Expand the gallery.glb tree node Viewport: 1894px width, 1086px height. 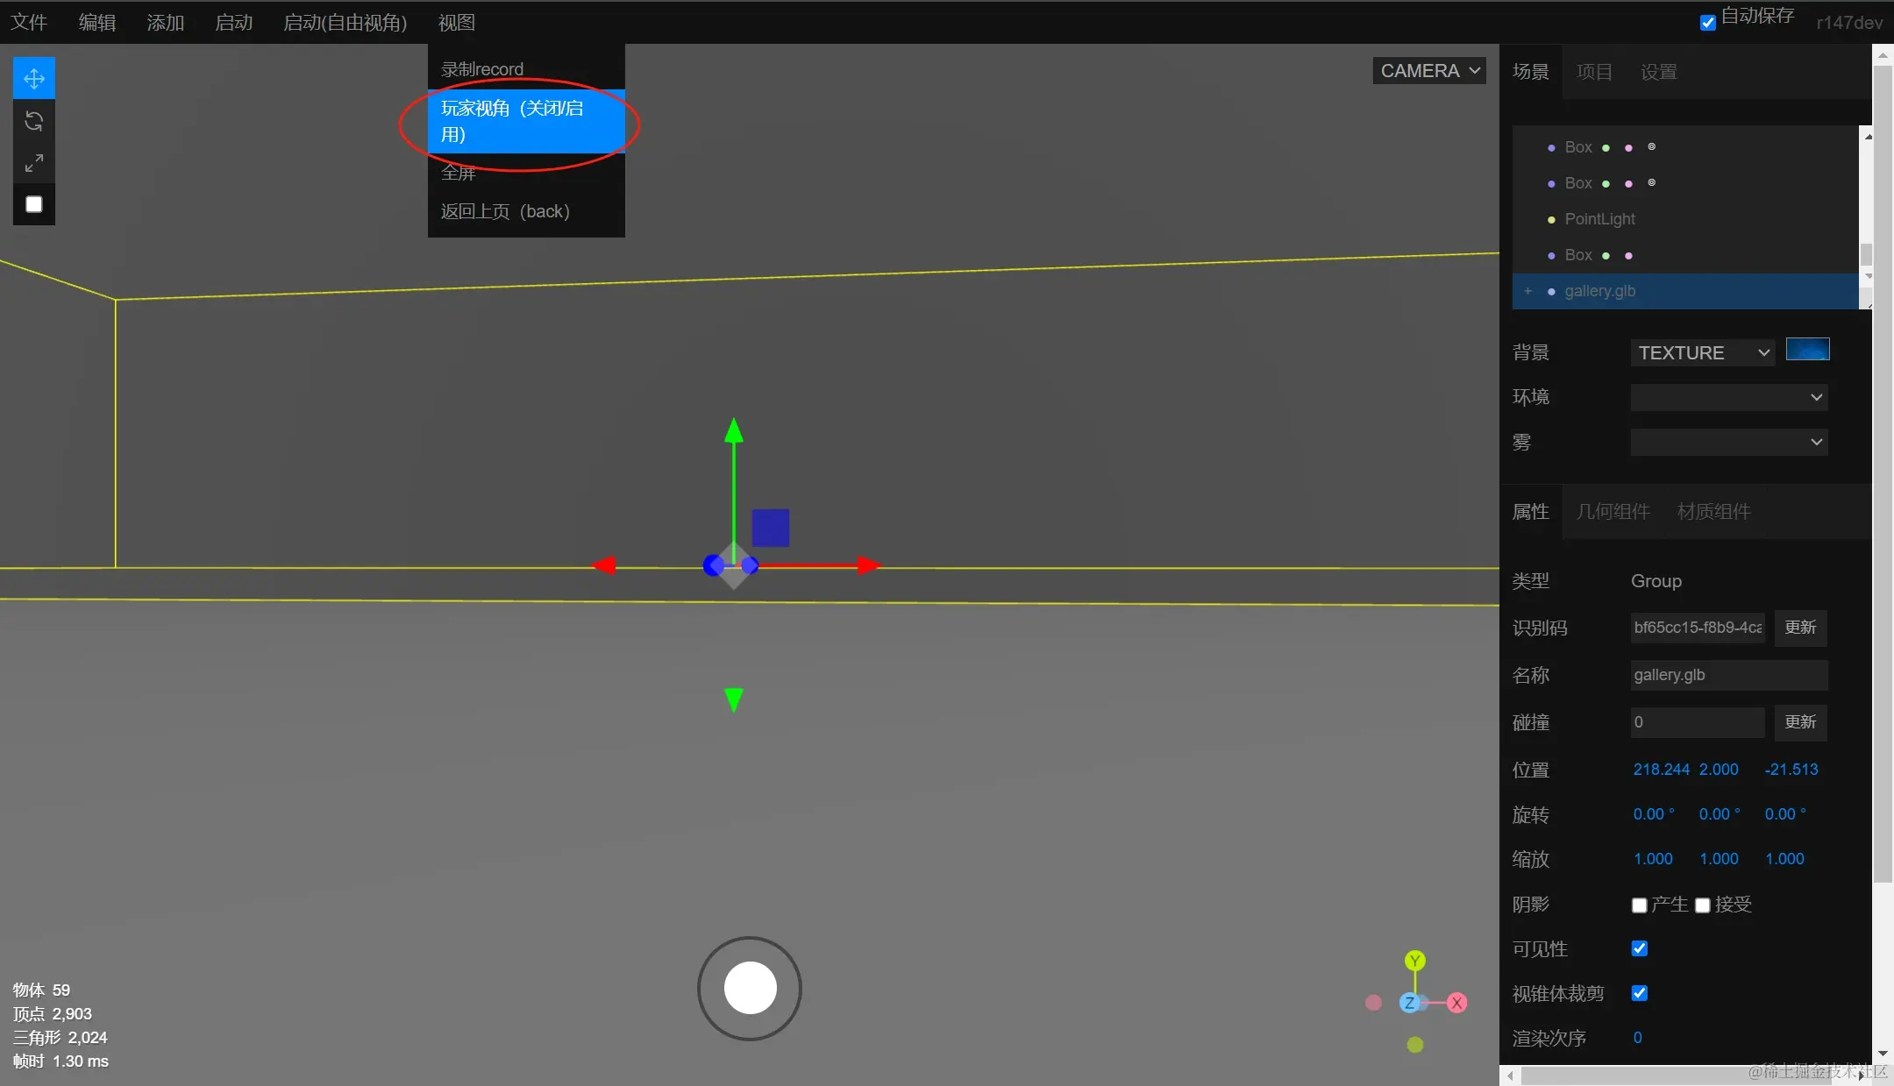click(1527, 291)
